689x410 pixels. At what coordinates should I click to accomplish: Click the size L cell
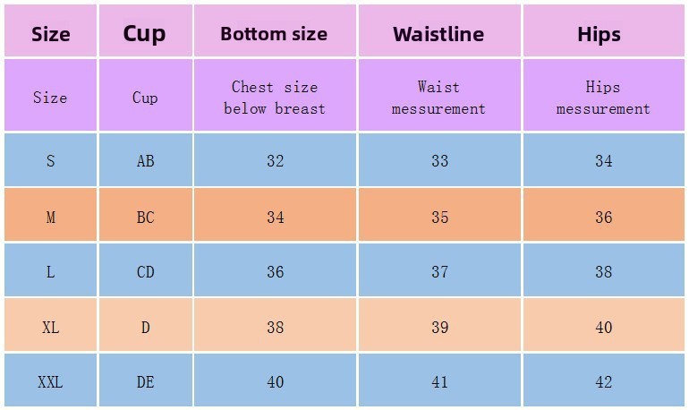pyautogui.click(x=50, y=272)
